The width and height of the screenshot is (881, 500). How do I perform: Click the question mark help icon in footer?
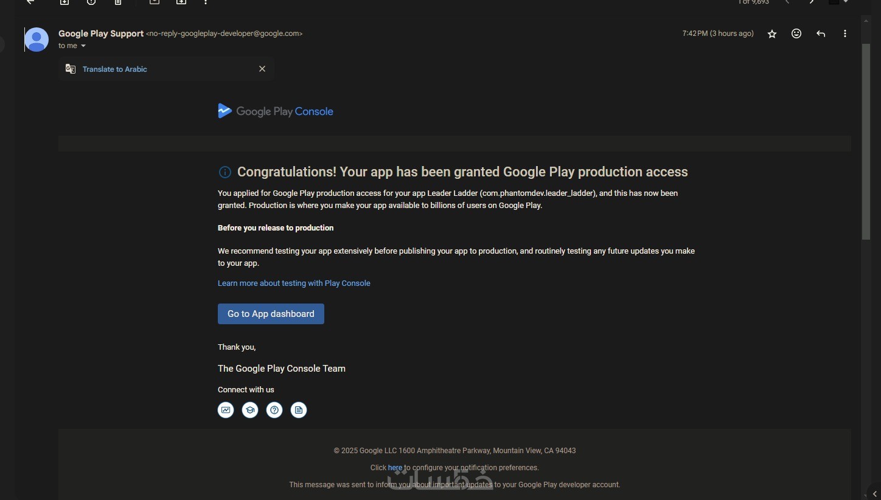pos(274,410)
